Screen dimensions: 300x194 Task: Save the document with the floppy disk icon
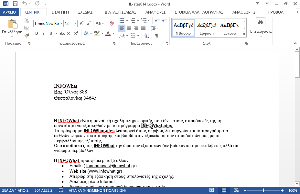[15, 4]
